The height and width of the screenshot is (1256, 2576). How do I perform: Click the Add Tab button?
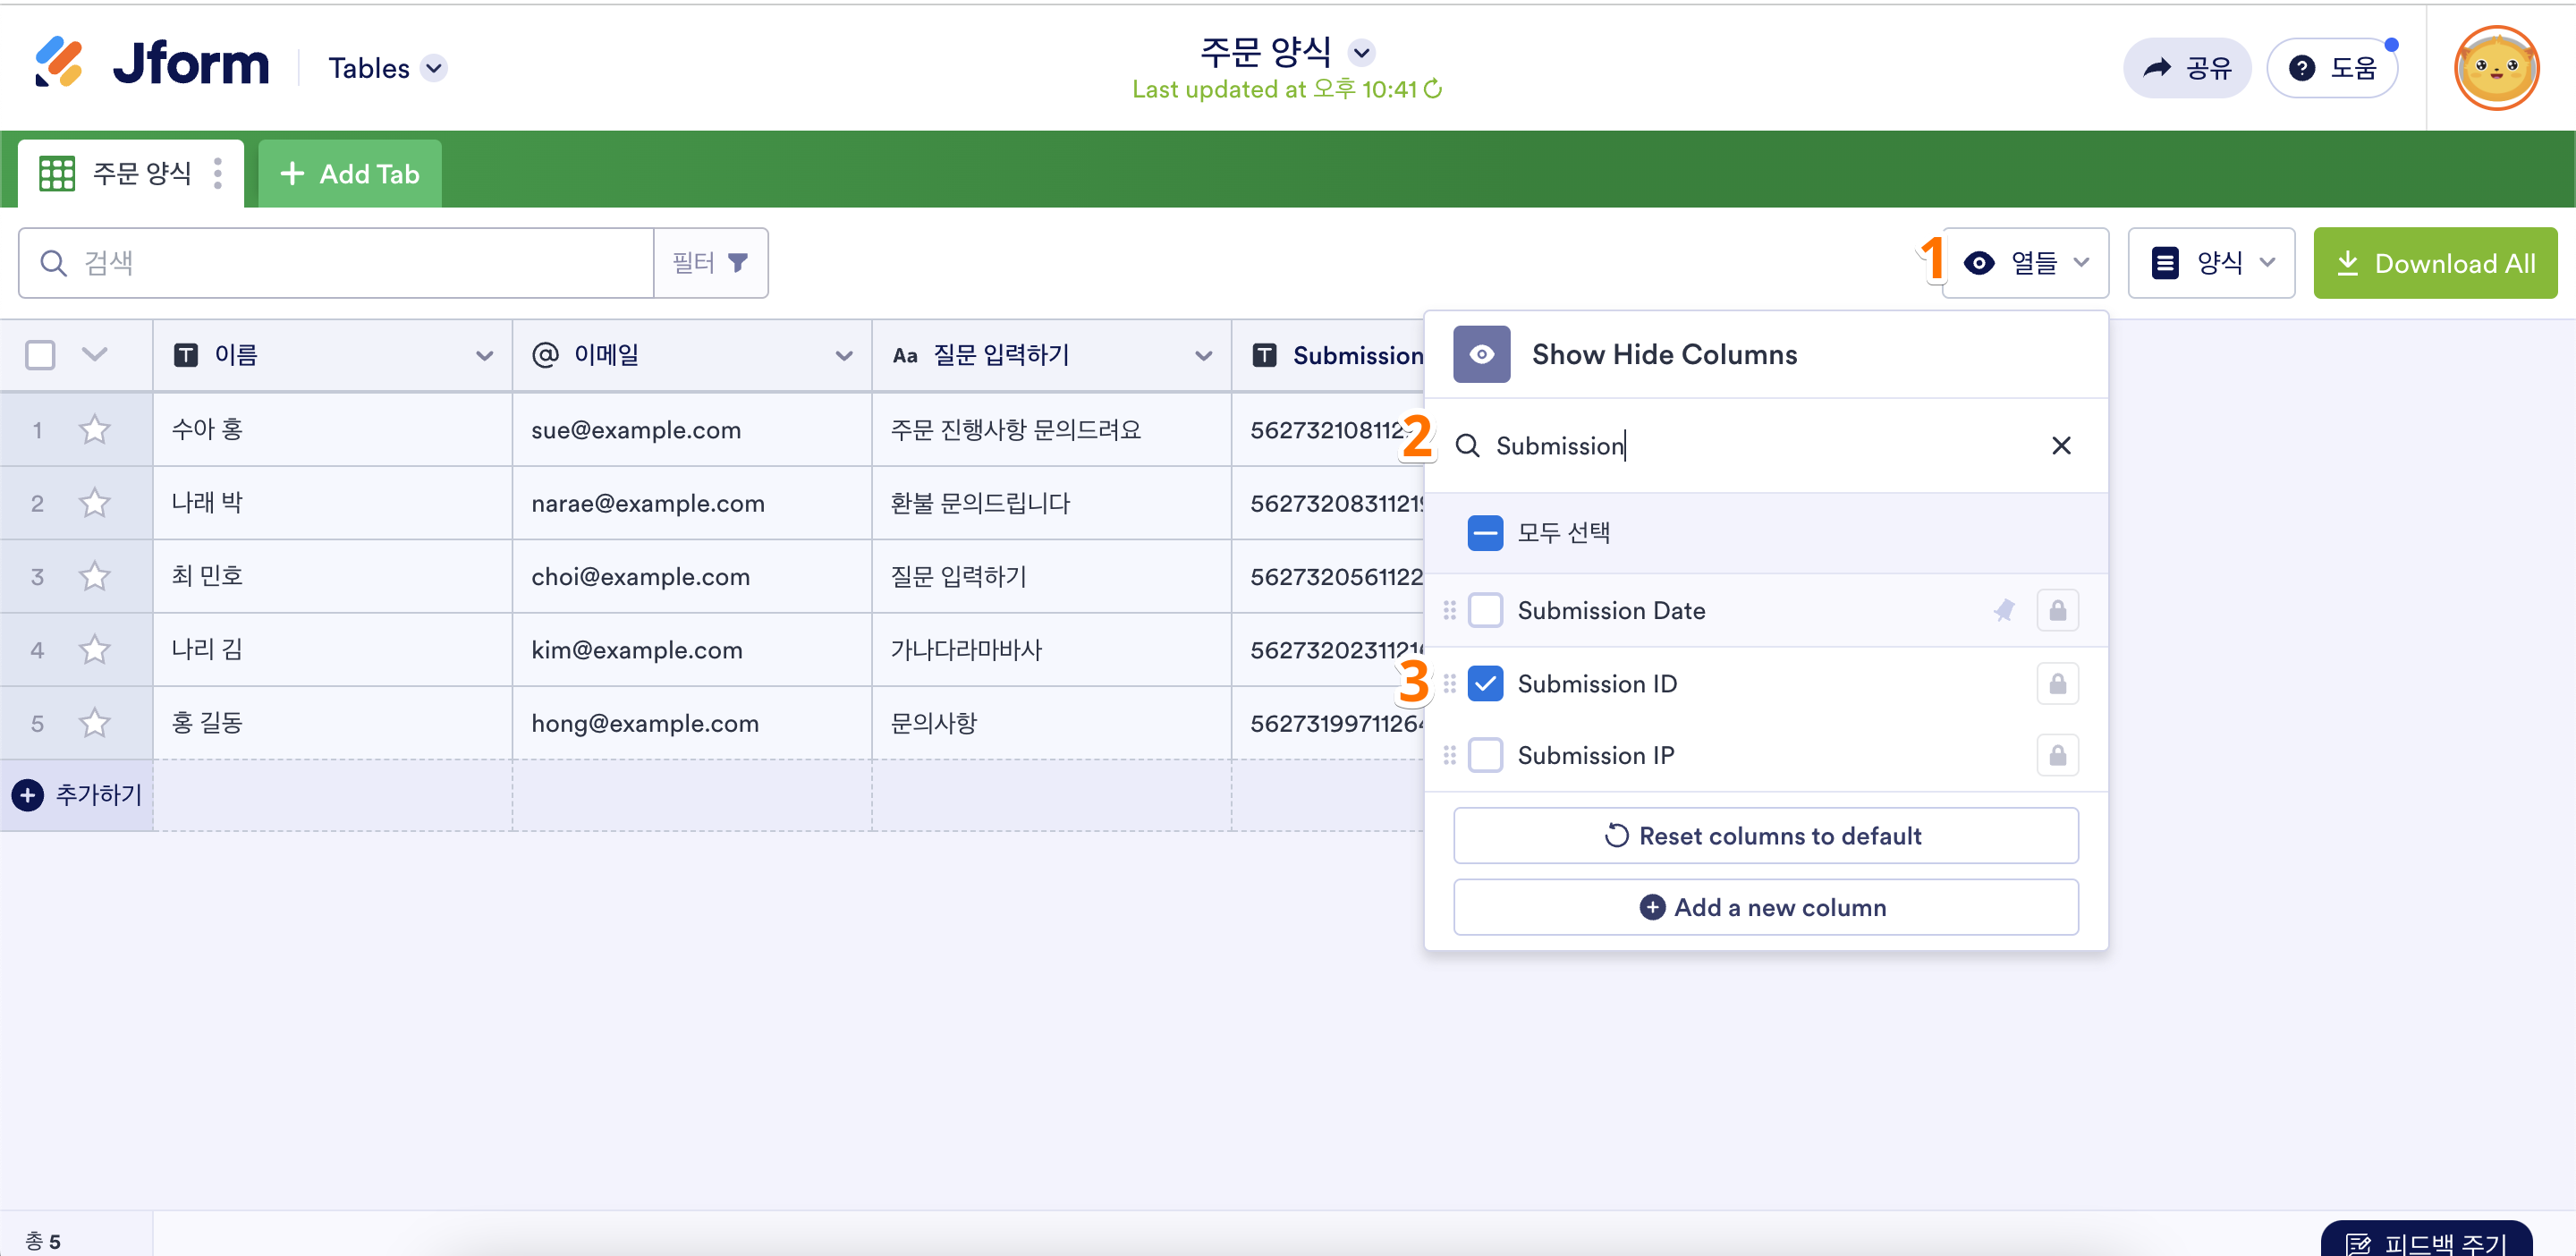click(x=350, y=174)
